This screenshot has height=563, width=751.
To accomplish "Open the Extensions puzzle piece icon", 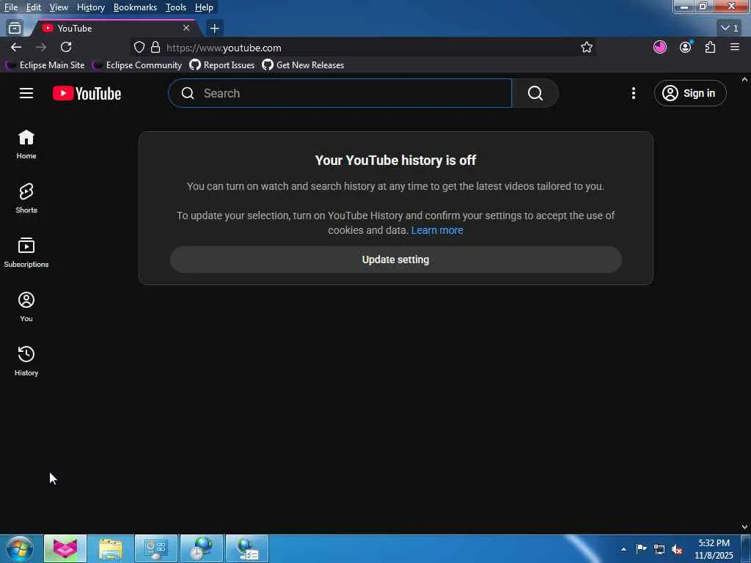I will 710,47.
